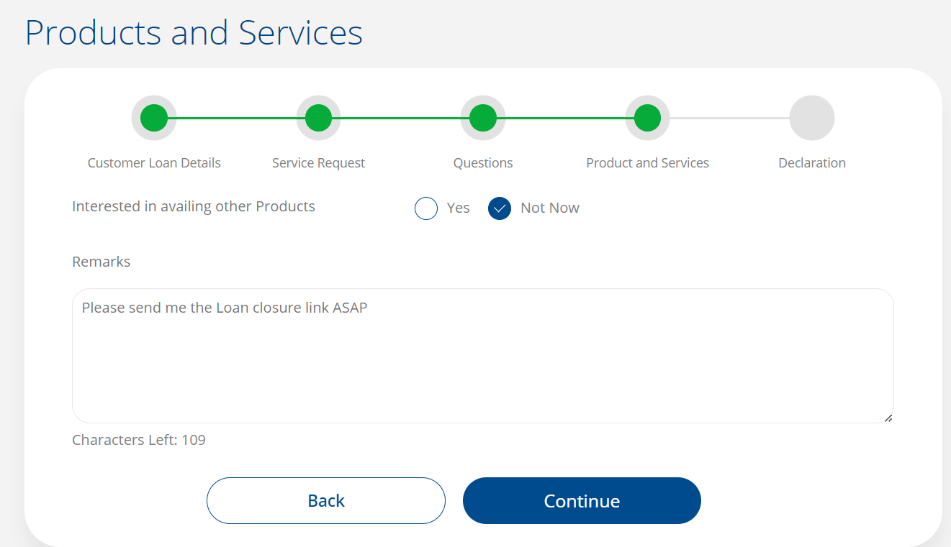This screenshot has width=951, height=547.
Task: Click the Service Request step label
Action: pyautogui.click(x=318, y=163)
